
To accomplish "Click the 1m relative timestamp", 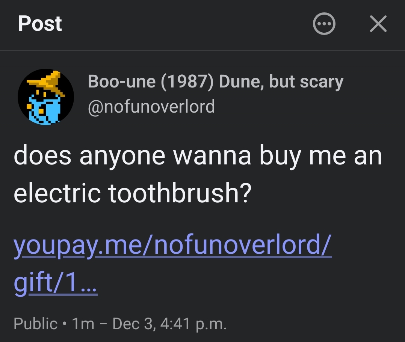I will [83, 324].
